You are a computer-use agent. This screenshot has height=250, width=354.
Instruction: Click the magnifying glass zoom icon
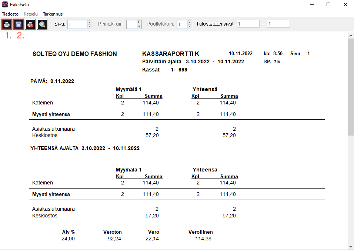click(x=42, y=24)
